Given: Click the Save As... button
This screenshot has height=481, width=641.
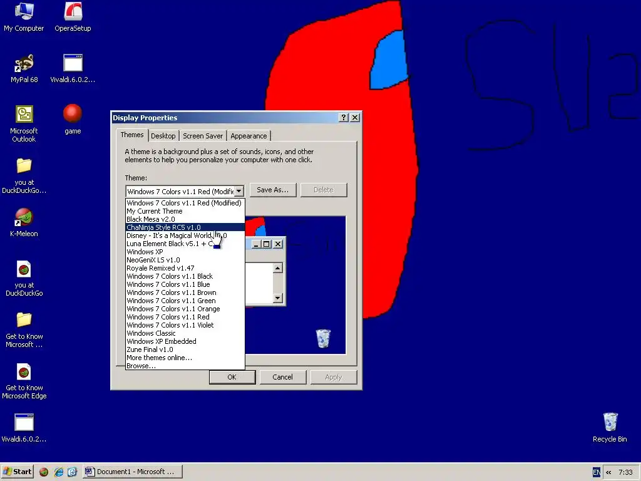Looking at the screenshot, I should coord(273,190).
